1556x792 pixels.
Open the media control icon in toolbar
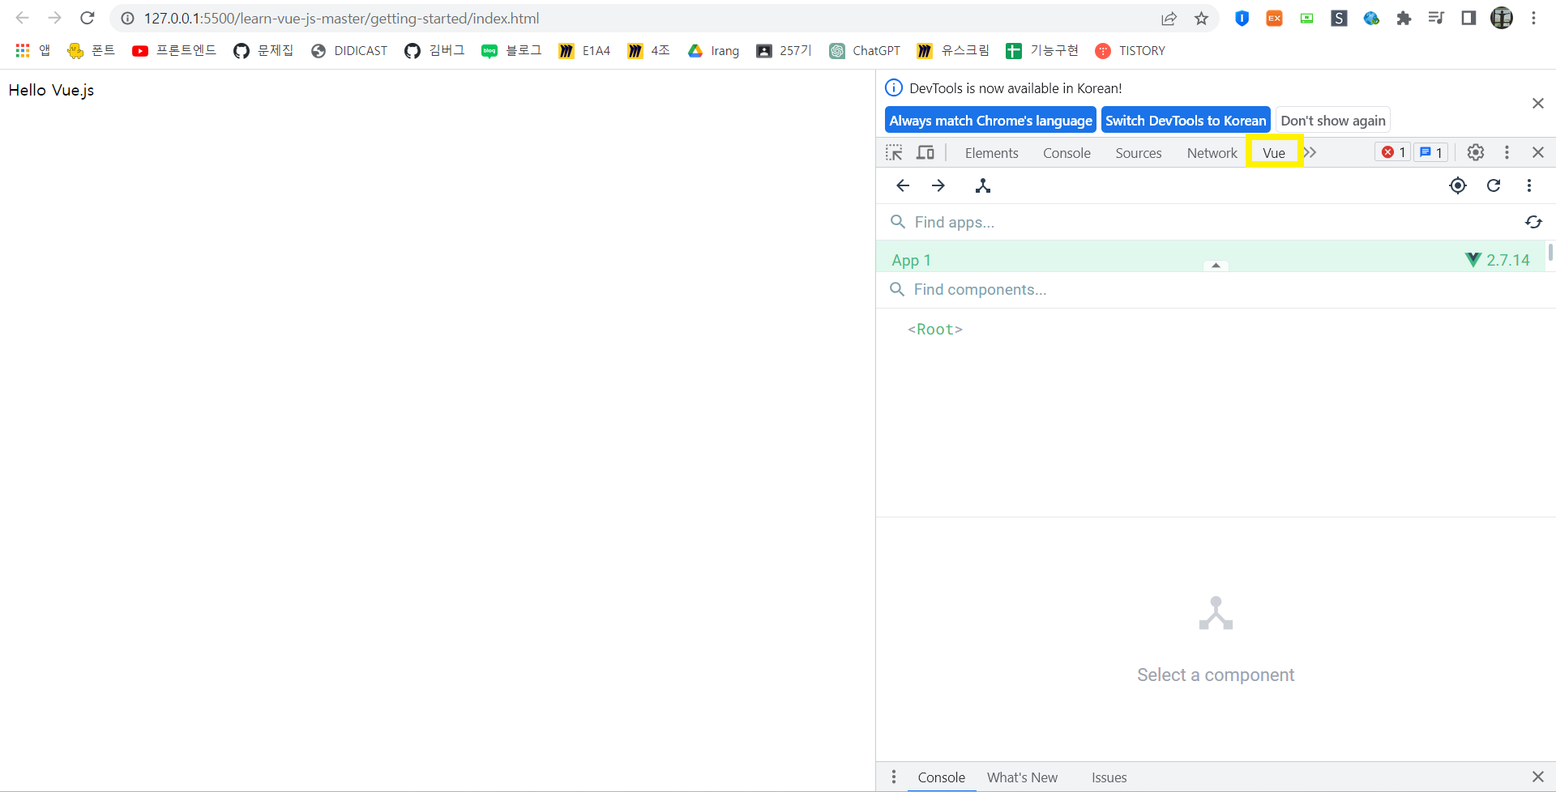(x=1436, y=18)
